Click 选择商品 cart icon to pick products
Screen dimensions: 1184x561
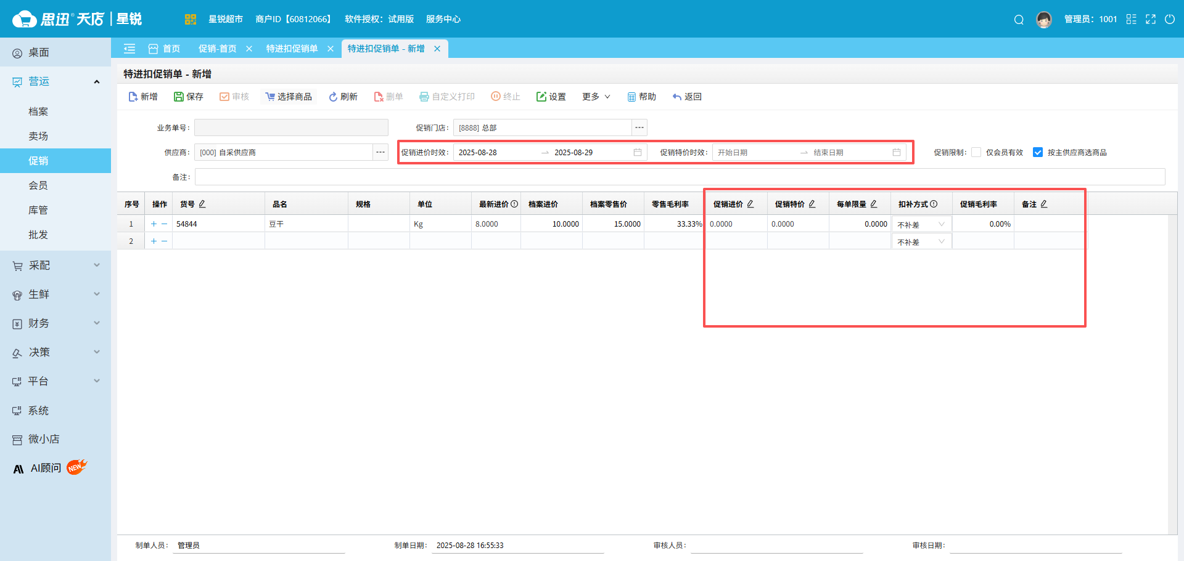pyautogui.click(x=270, y=97)
